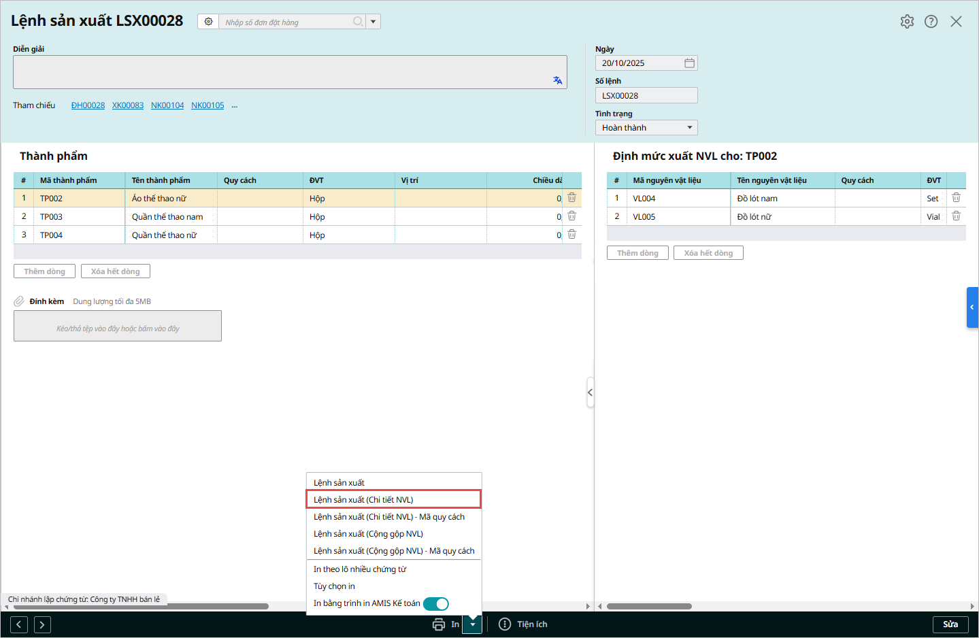Open the order search dropdown arrow
The width and height of the screenshot is (979, 638).
pyautogui.click(x=373, y=22)
